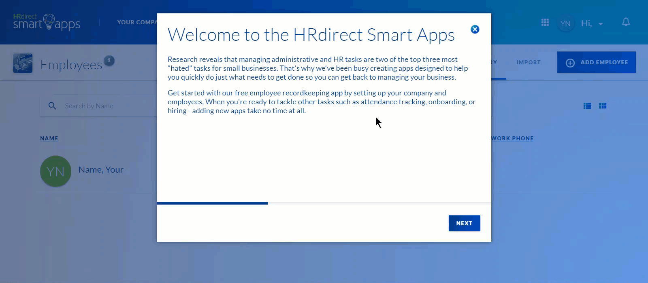Sort by the WORK PHONE column header
This screenshot has width=648, height=283.
512,138
